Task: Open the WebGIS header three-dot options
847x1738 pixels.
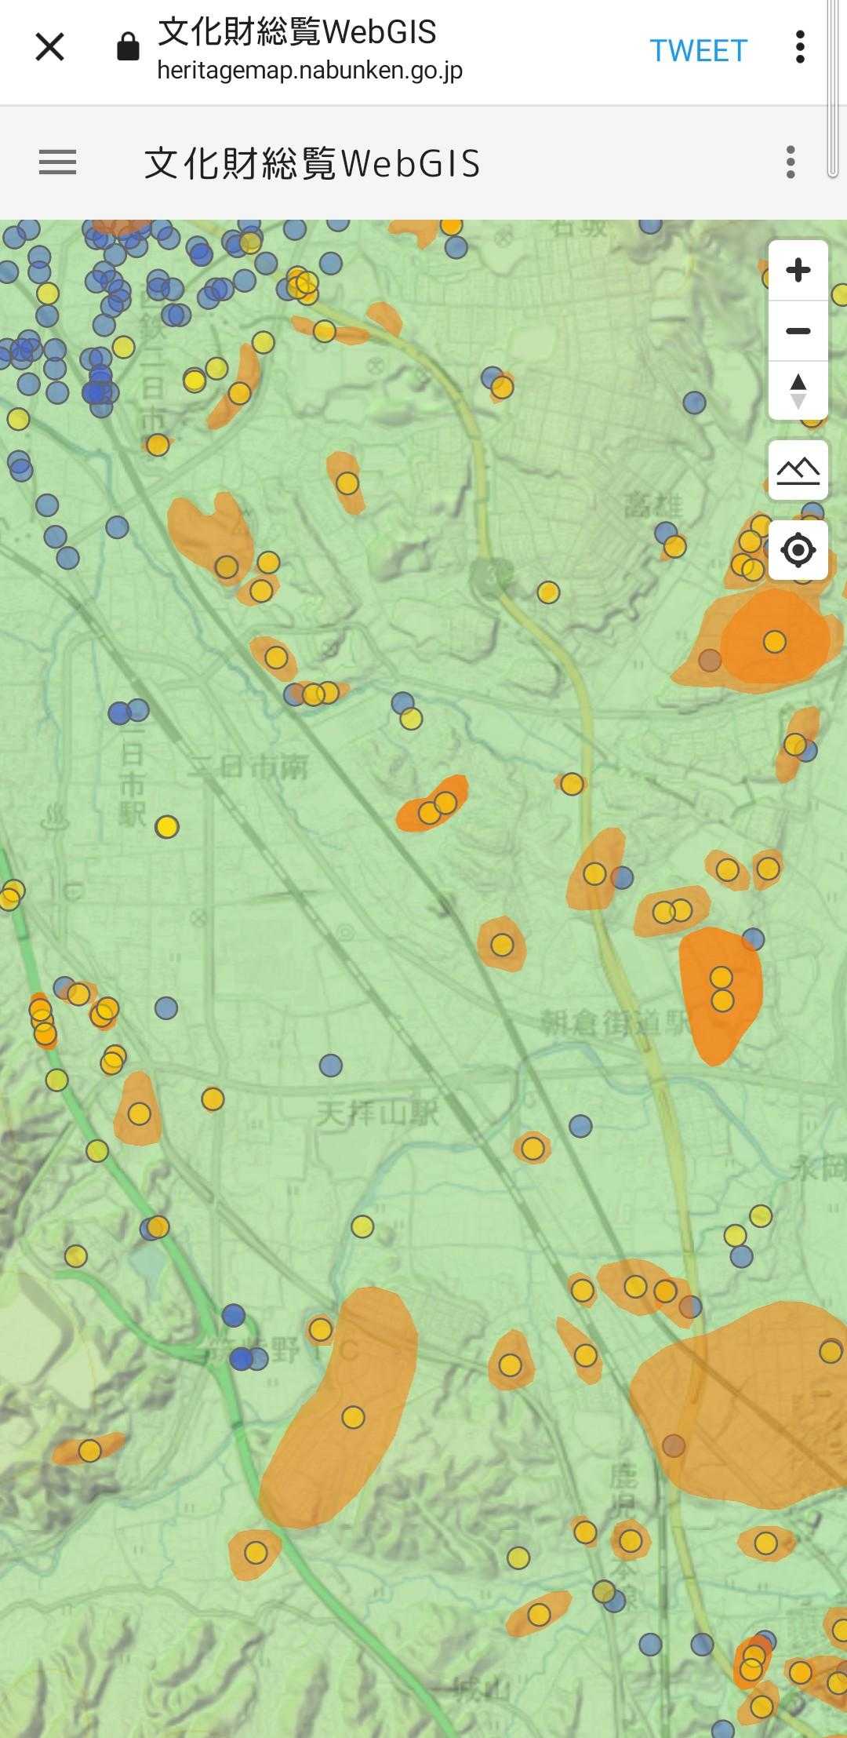Action: [x=791, y=162]
